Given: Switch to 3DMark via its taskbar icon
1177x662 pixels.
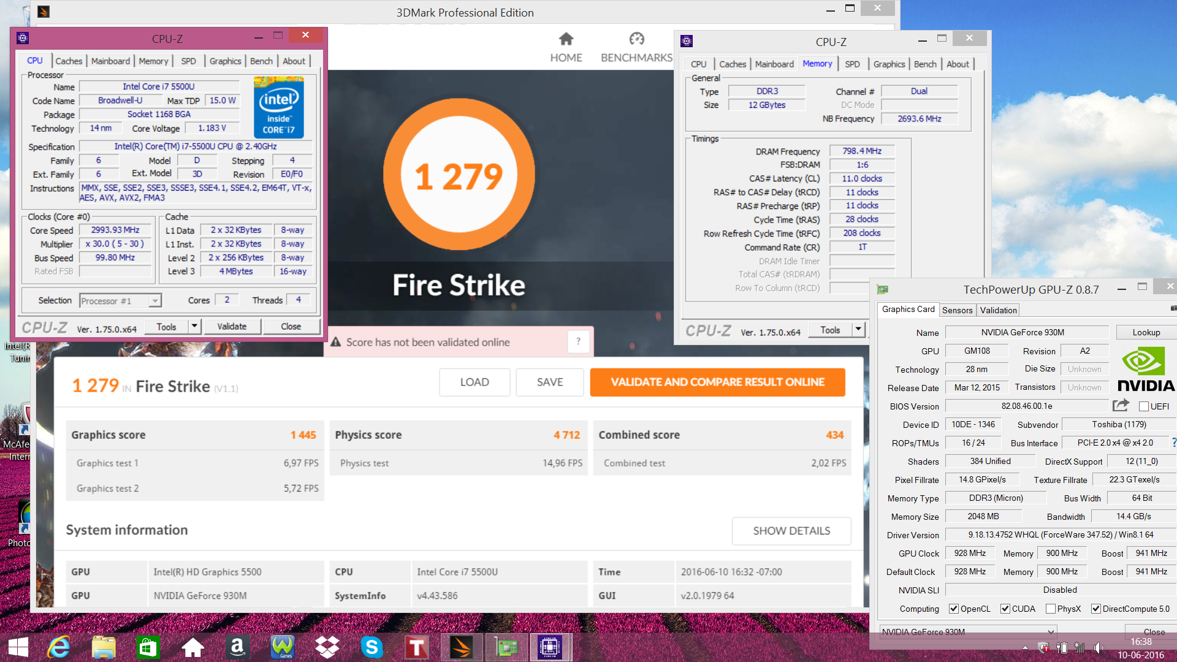Looking at the screenshot, I should point(461,647).
